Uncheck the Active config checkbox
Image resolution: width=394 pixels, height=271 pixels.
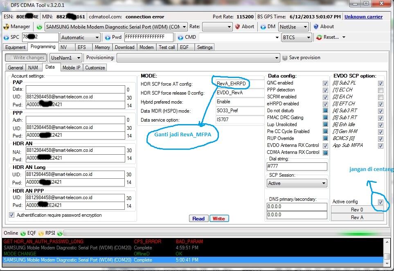tap(380, 202)
